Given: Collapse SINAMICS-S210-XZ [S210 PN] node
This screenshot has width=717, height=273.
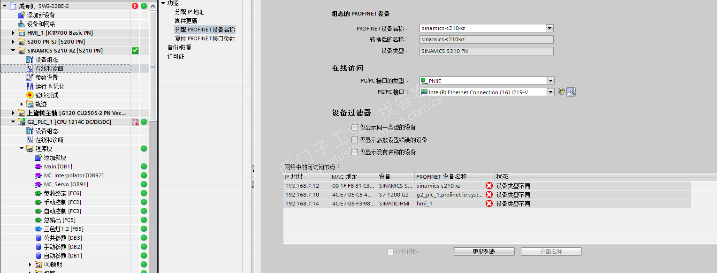Looking at the screenshot, I should (13, 51).
